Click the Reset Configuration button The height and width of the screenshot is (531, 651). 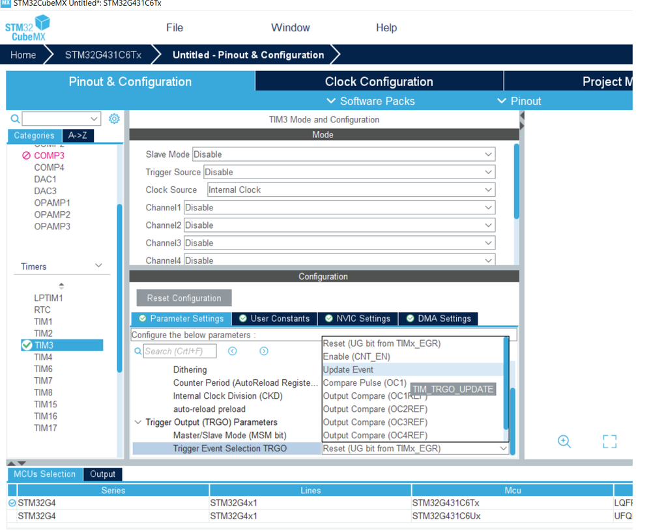click(x=184, y=298)
